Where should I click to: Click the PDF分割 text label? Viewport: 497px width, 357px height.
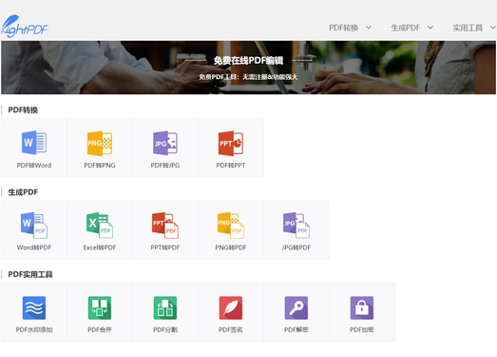pos(165,329)
